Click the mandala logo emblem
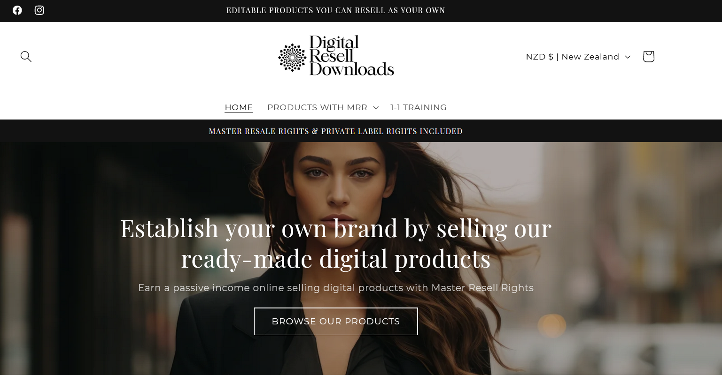Screen dimensions: 722x375 pos(292,58)
